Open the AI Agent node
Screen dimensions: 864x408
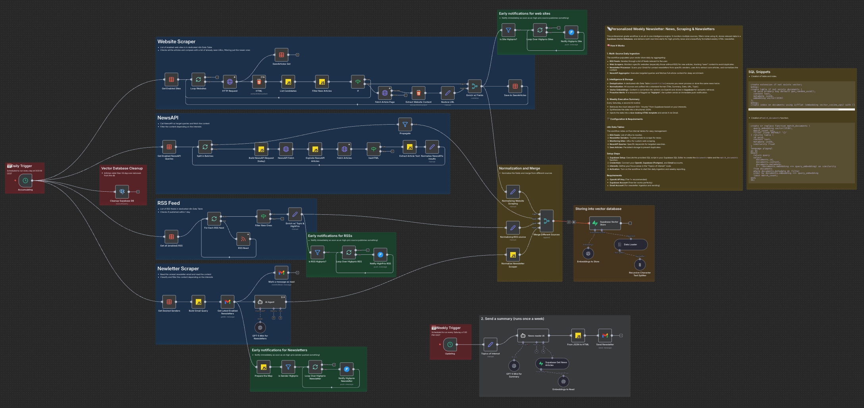click(270, 302)
